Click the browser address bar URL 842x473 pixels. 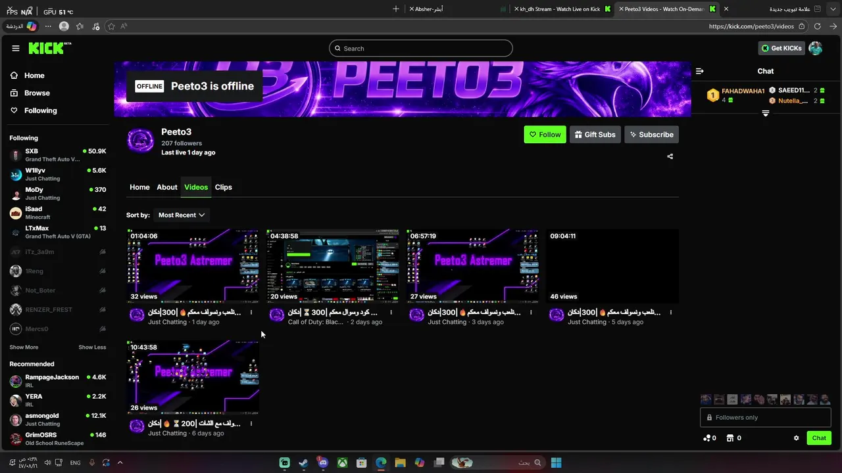pyautogui.click(x=751, y=26)
